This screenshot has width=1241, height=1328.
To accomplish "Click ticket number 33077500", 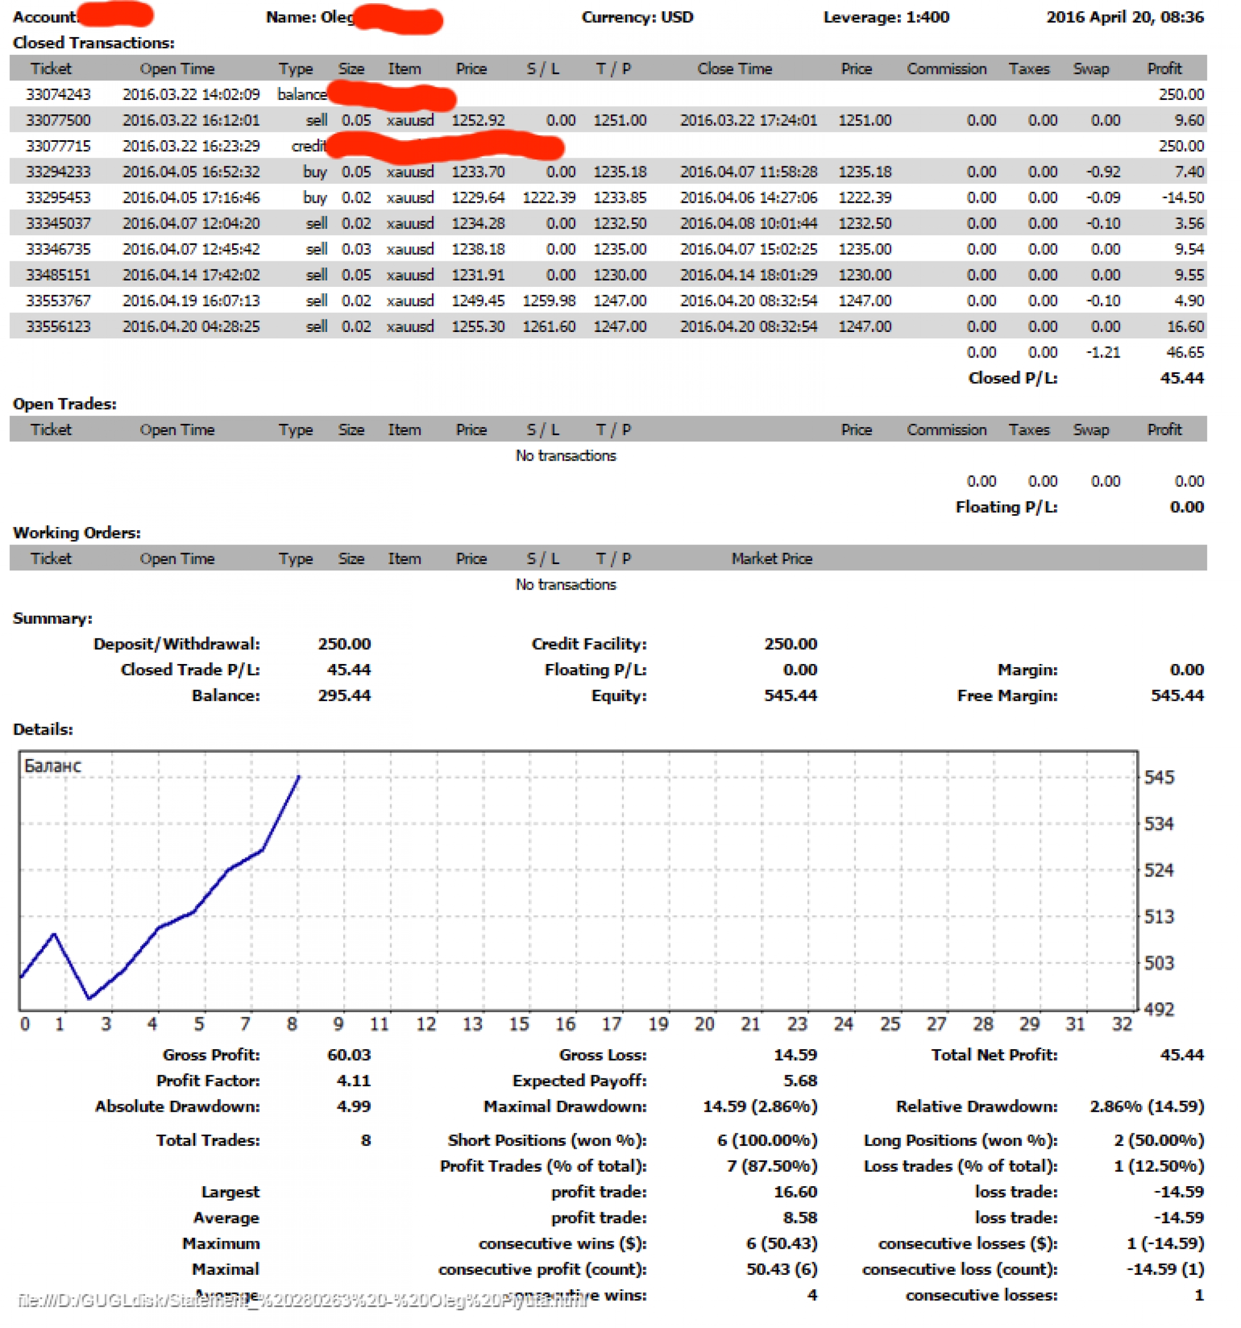I will [58, 120].
